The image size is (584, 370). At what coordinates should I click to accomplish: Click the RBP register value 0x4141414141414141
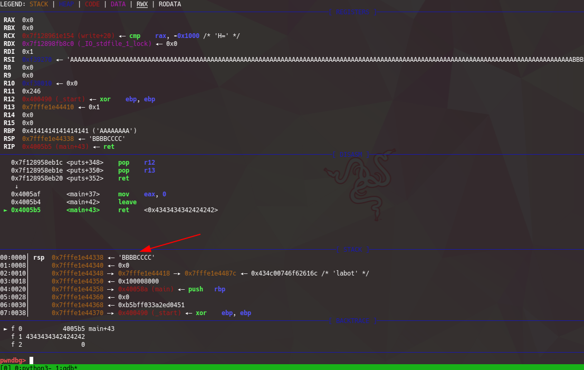(59, 131)
